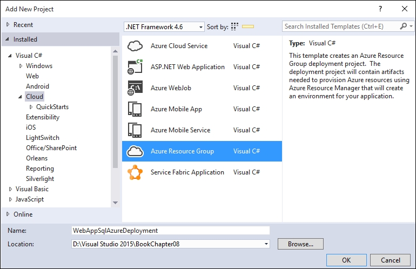Click the Browse... button
Image resolution: width=416 pixels, height=269 pixels.
click(300, 244)
